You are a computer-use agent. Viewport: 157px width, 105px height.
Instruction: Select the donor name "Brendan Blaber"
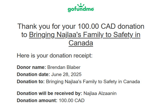[64, 67]
